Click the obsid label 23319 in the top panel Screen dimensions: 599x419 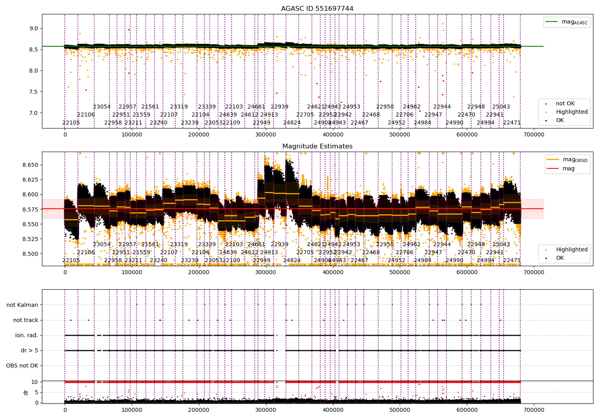click(179, 107)
